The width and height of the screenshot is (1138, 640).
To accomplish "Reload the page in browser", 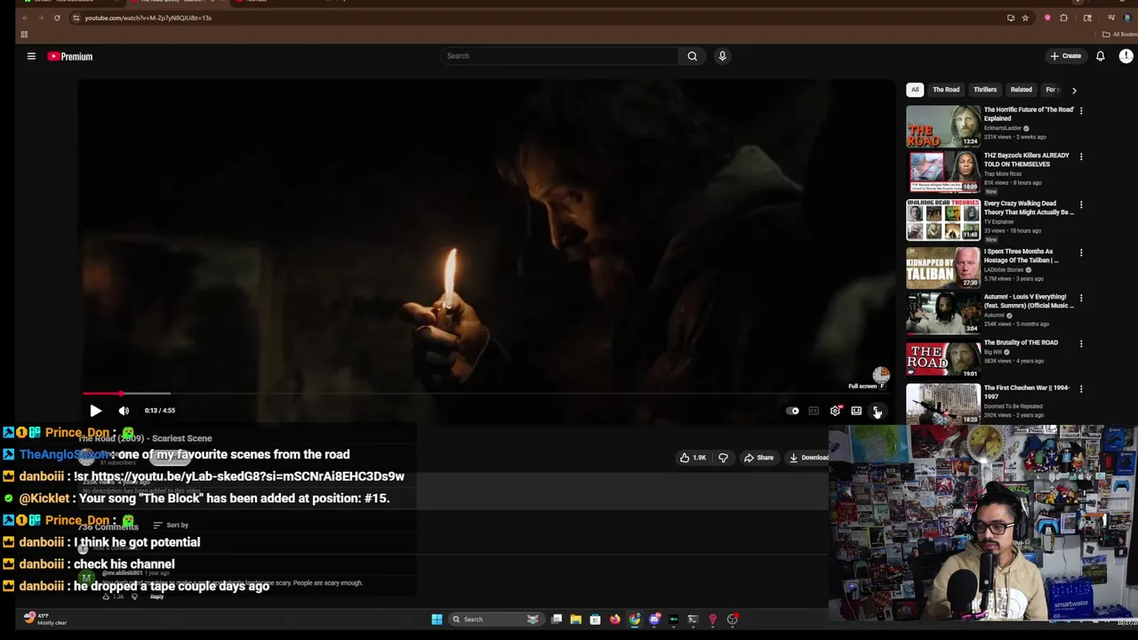I will (x=57, y=18).
